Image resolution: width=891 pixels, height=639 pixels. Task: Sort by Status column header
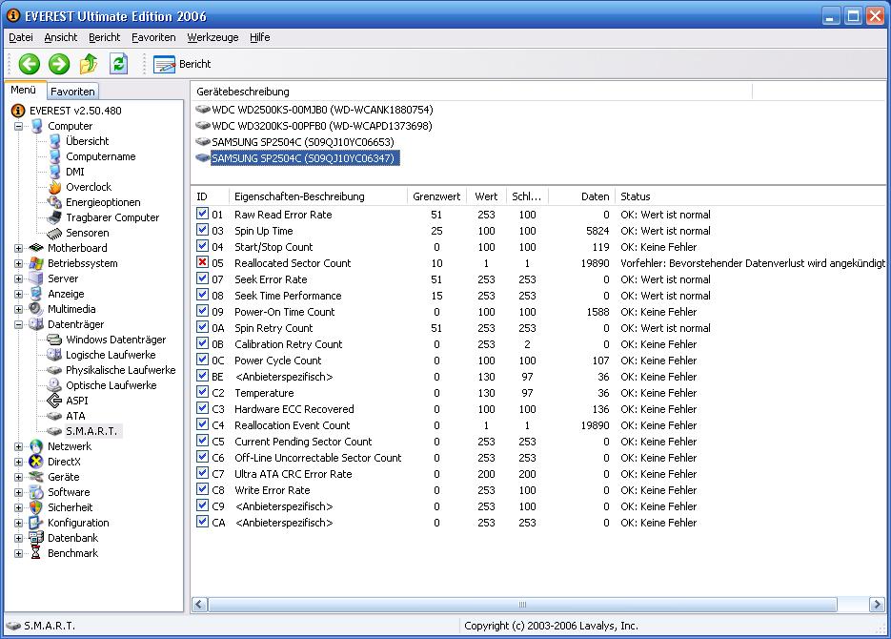(750, 196)
